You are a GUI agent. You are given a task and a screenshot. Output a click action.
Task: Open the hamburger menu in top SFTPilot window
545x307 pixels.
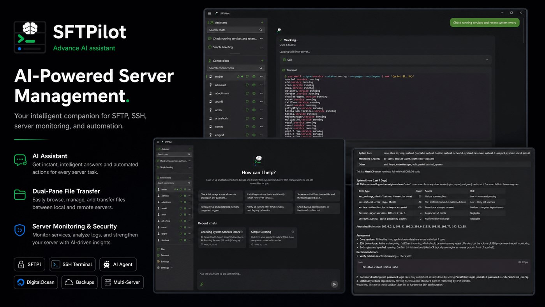[x=210, y=13]
